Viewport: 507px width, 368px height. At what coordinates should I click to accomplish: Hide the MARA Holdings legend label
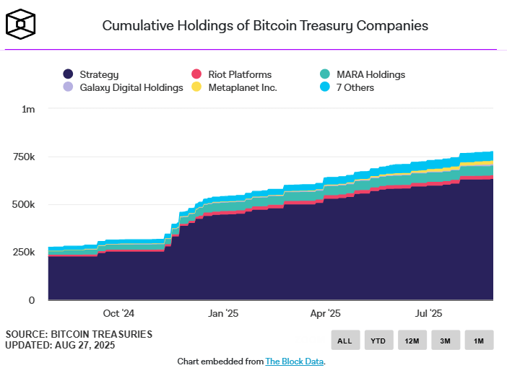point(371,74)
